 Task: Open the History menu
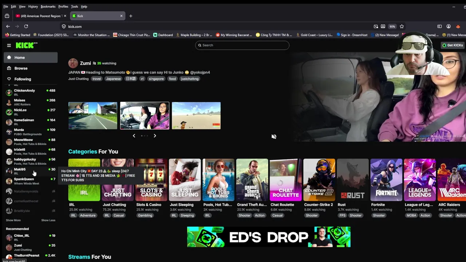click(x=33, y=7)
